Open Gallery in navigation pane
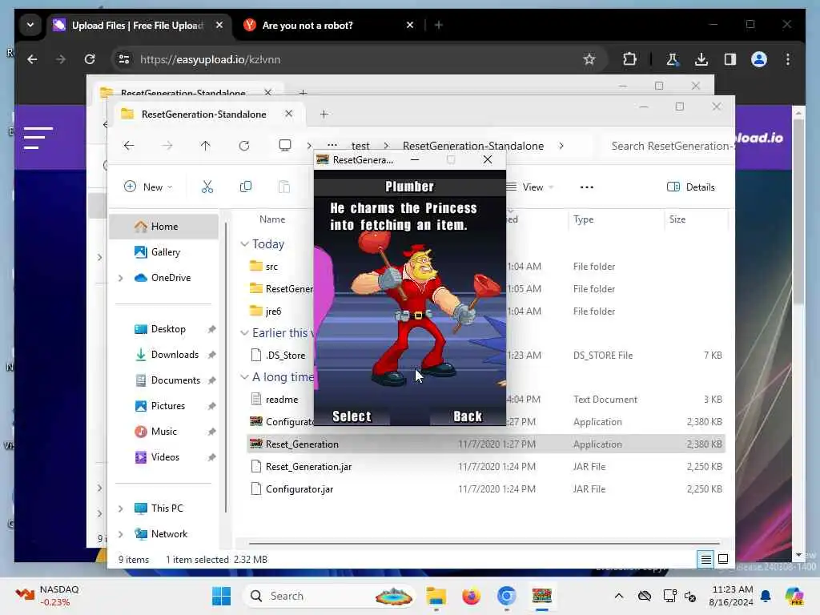 [x=163, y=252]
